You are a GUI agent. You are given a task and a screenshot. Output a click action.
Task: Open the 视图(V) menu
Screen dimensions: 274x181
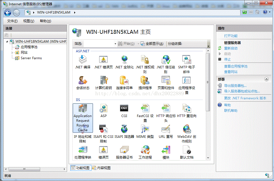[x=29, y=21]
